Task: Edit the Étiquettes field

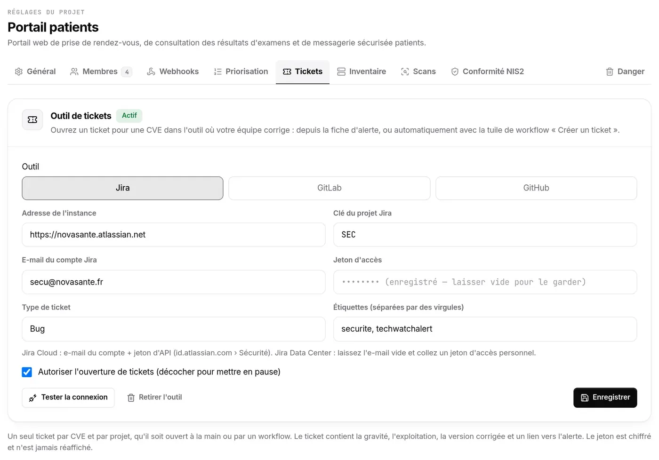Action: coord(485,329)
